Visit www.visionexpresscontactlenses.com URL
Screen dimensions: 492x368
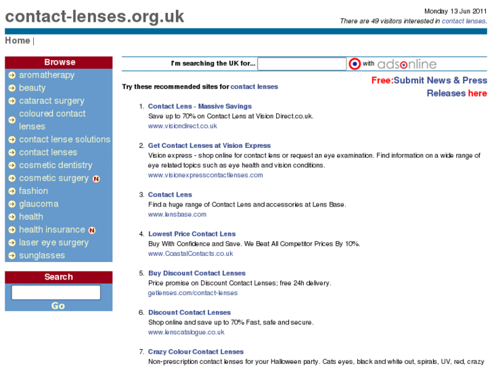(206, 175)
